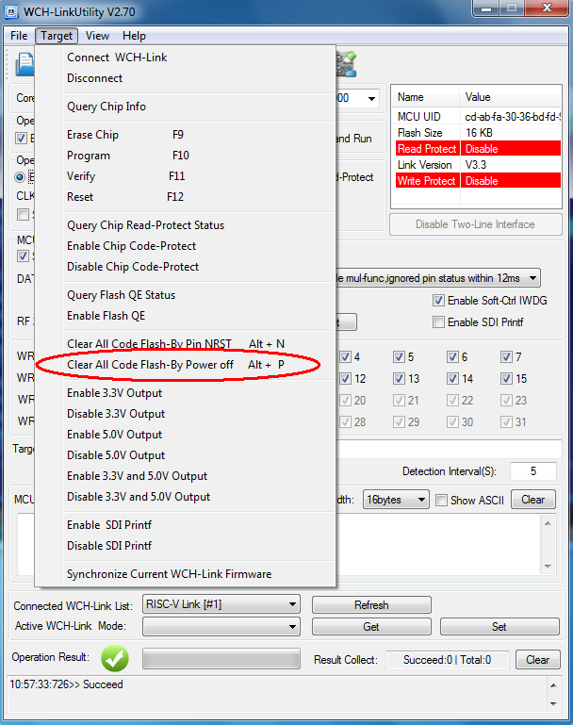This screenshot has height=725, width=573.
Task: Check the Show ASCII option
Action: tap(441, 500)
